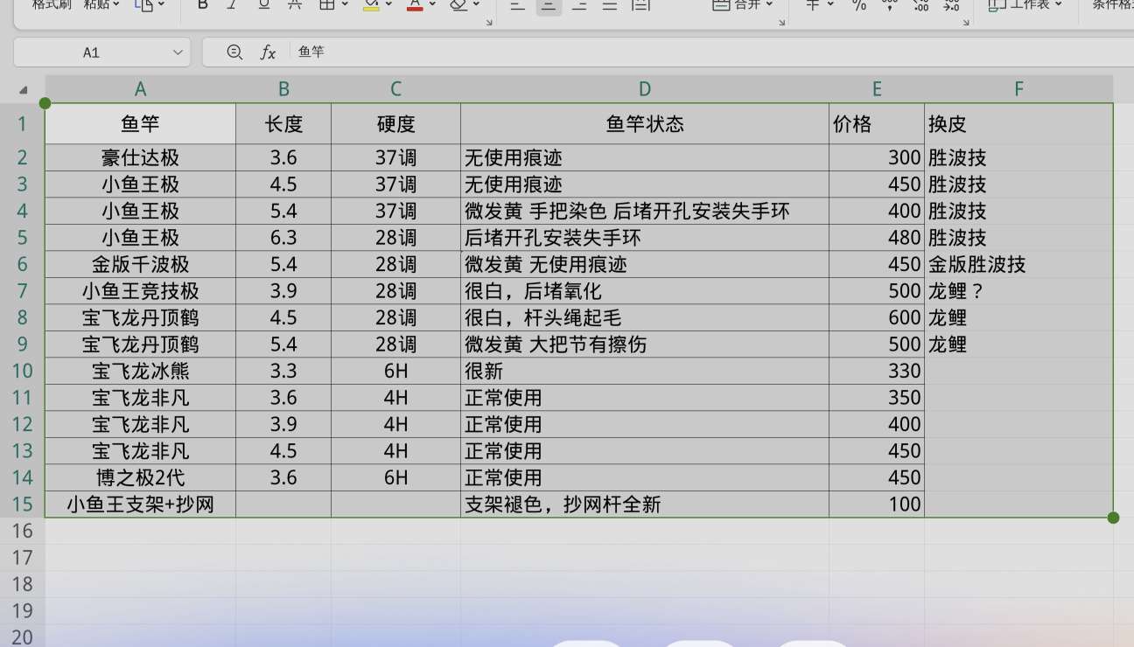Click the copy icon next to 粘贴
The width and height of the screenshot is (1134, 647).
click(x=143, y=4)
